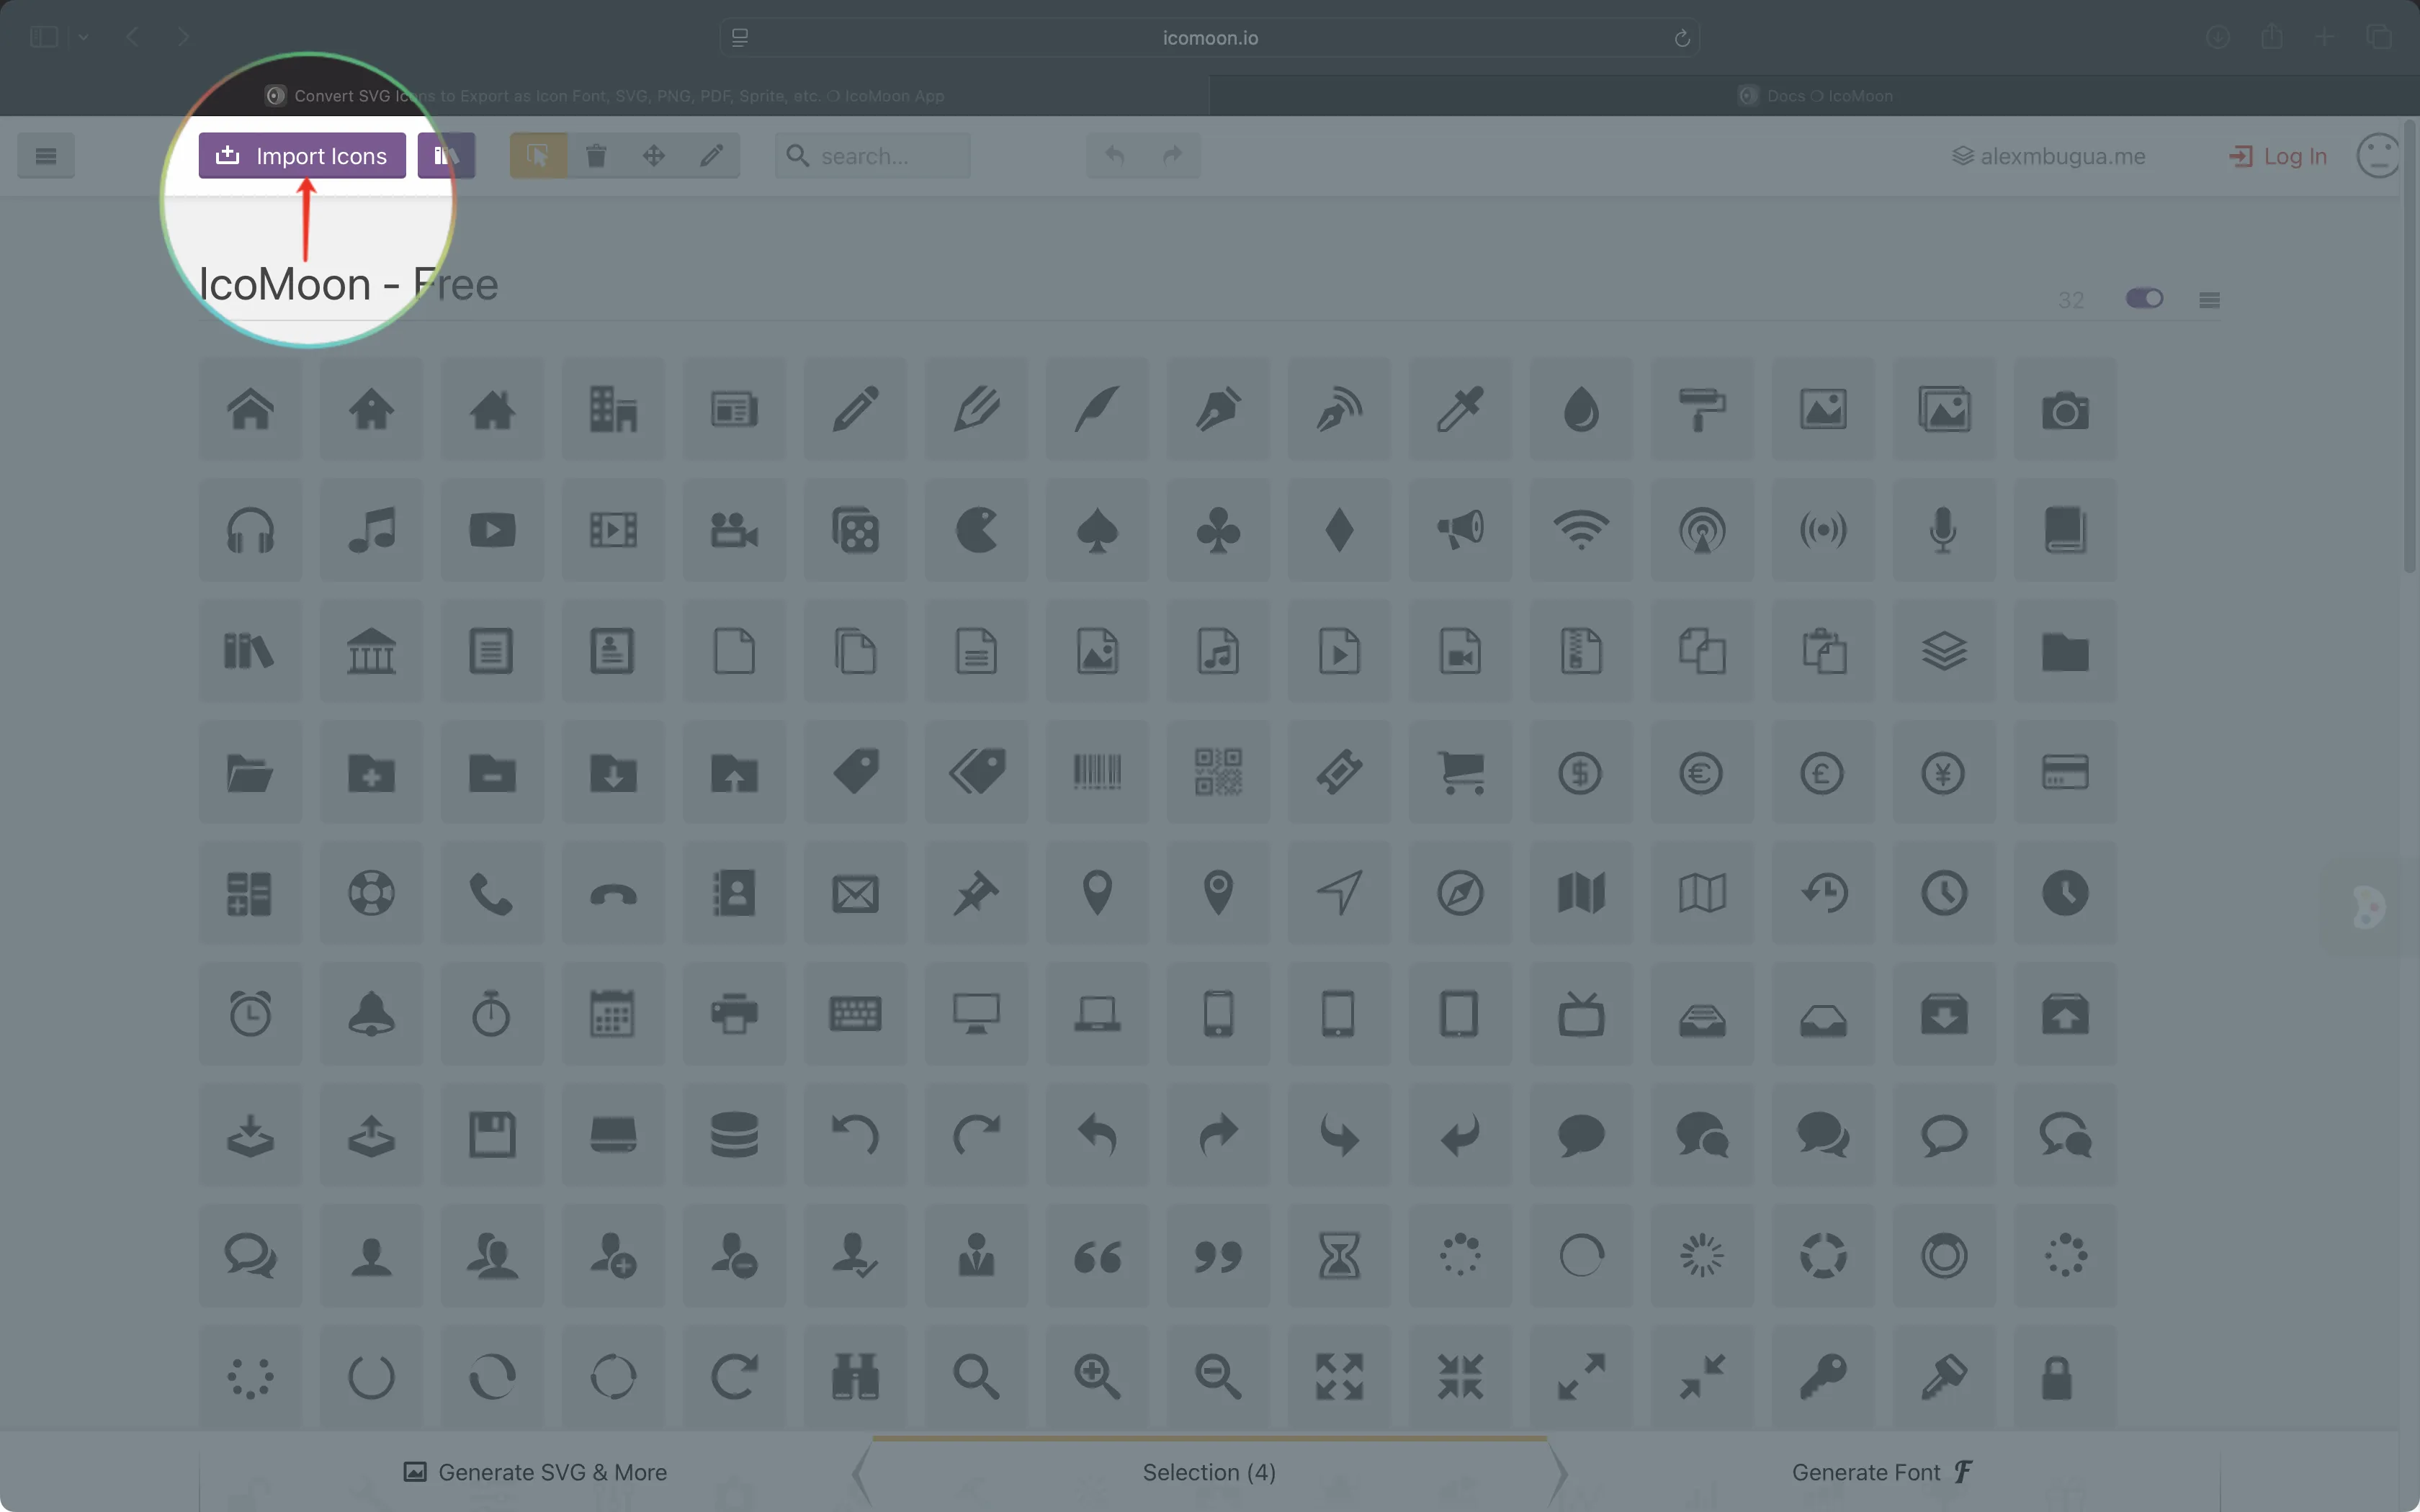Screen dimensions: 2420x1512
Task: Flip the icon set display toggle
Action: coord(2145,298)
